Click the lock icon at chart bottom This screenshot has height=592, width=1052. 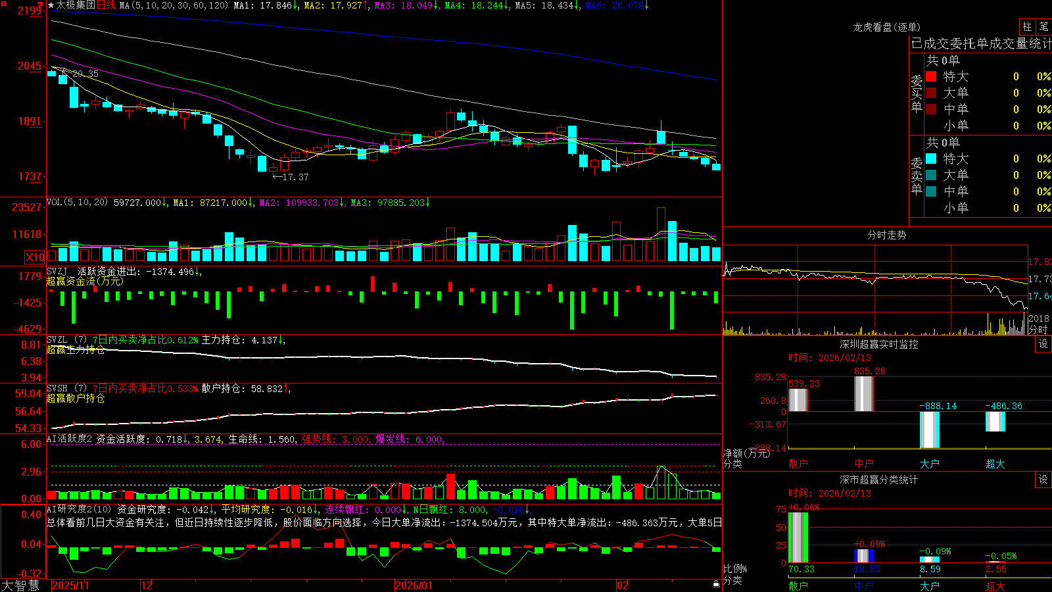tap(716, 584)
